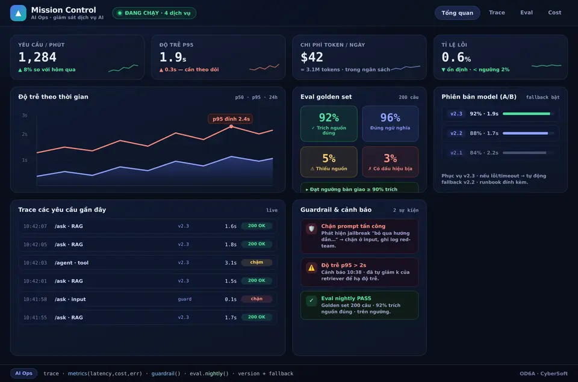This screenshot has height=382, width=578.
Task: Select the v2.2 version badge
Action: (x=456, y=133)
